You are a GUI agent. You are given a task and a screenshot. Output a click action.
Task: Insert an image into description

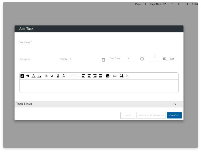coord(108,76)
